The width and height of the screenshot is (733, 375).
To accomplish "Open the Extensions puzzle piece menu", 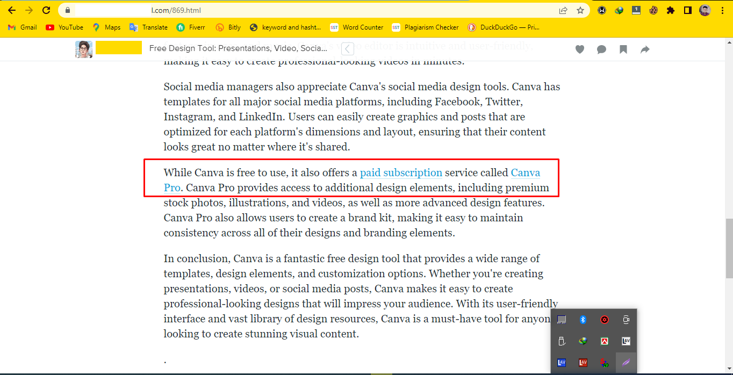I will pyautogui.click(x=670, y=10).
